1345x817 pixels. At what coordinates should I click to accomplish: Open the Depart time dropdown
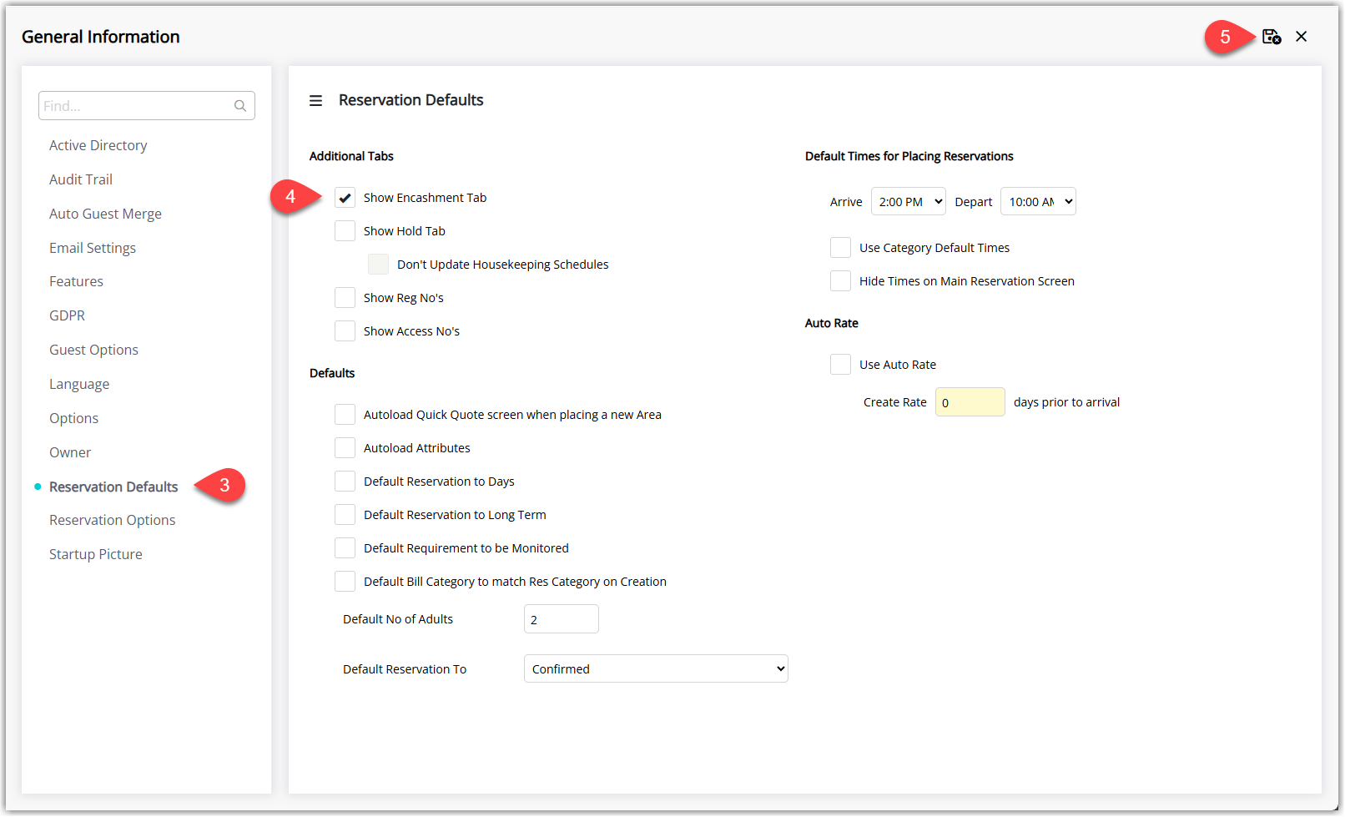point(1038,201)
